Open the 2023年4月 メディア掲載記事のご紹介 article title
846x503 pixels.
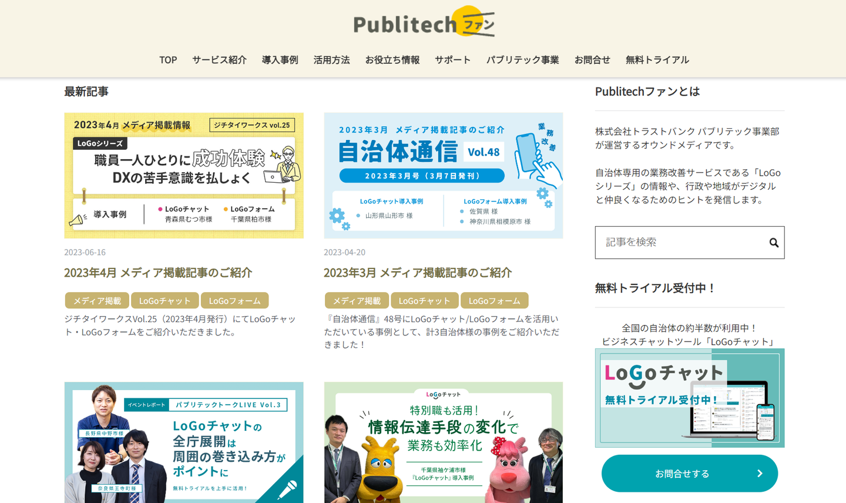158,273
